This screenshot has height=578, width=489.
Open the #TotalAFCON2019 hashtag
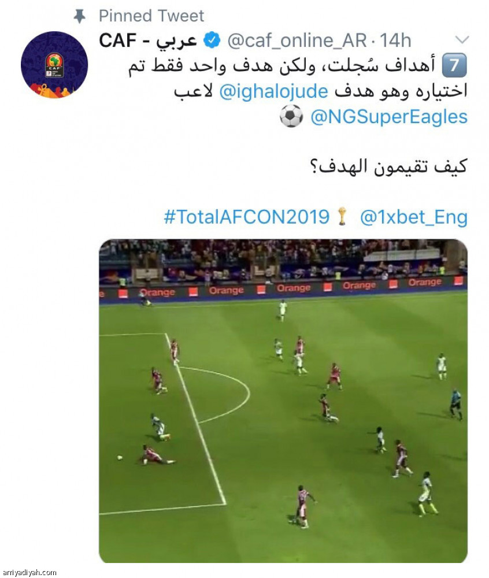click(247, 217)
